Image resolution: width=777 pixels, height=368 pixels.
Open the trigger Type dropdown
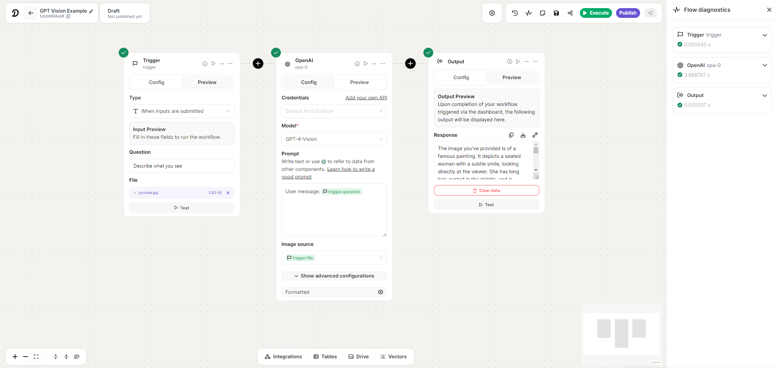click(x=182, y=111)
